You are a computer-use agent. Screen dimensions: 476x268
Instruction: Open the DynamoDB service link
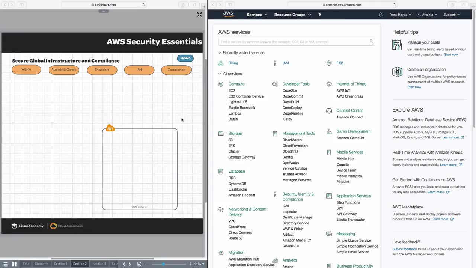coord(237,184)
